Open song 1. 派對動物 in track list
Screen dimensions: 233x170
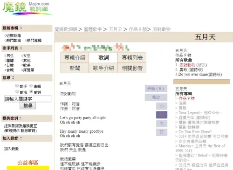pos(187,65)
